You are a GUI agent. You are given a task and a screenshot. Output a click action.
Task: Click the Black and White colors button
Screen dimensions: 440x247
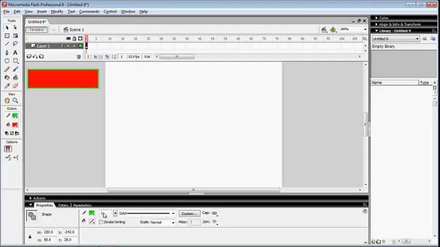pos(7,133)
